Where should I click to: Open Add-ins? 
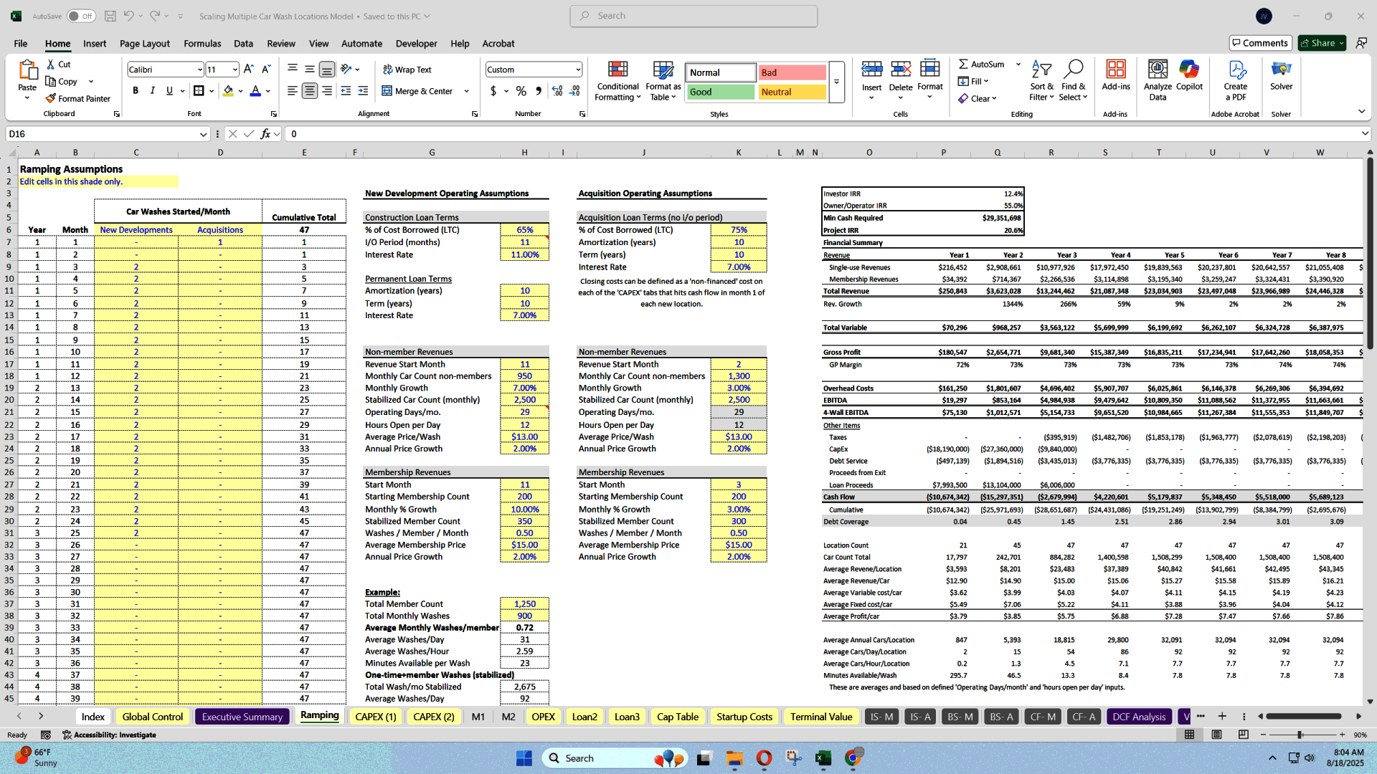(1115, 75)
